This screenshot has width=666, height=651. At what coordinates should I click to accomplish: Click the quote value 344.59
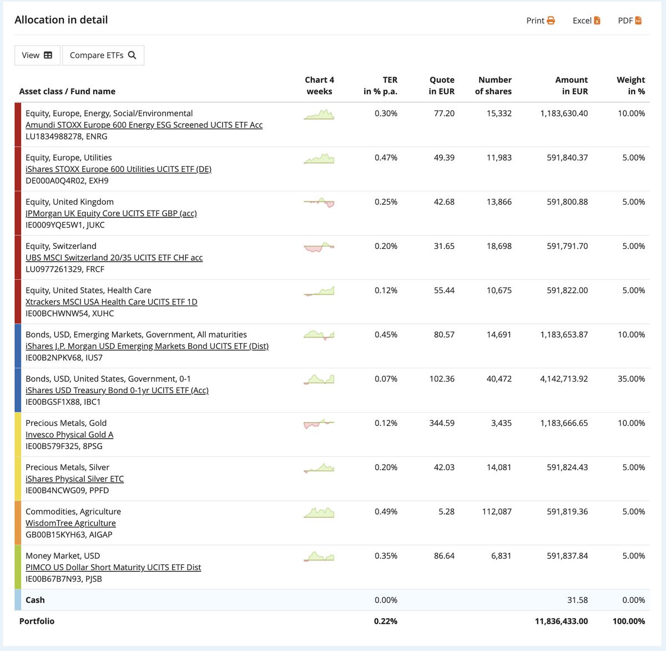point(442,423)
